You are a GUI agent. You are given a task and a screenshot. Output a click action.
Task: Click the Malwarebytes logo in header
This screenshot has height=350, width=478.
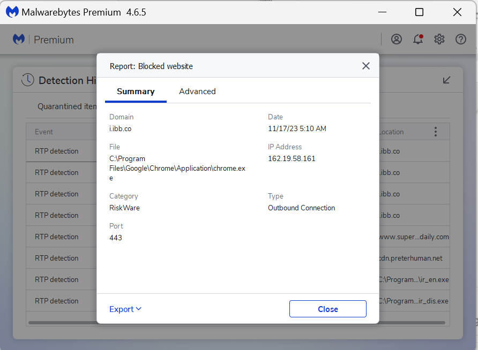(19, 39)
